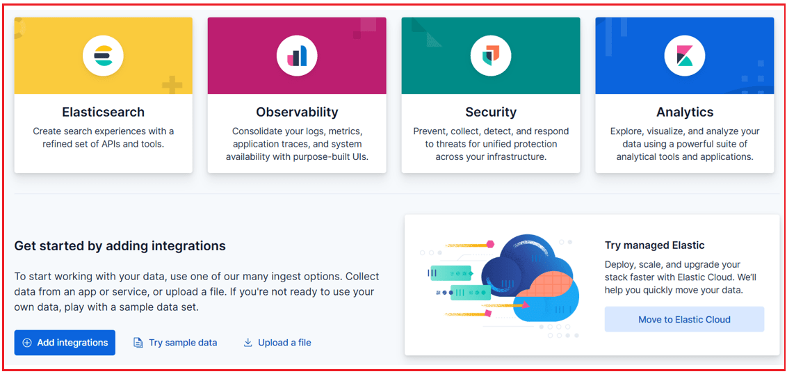Select the Security solution title
Viewport: 787px width, 374px height.
pos(491,112)
